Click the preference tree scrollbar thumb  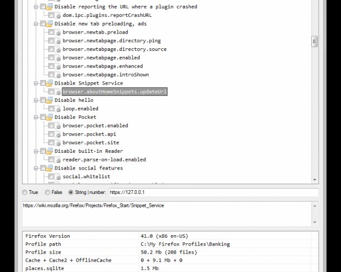tap(314, 41)
